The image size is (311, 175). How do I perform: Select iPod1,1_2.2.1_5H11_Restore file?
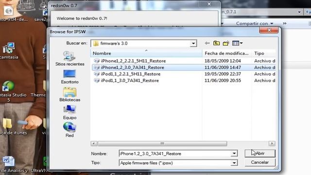(131, 74)
